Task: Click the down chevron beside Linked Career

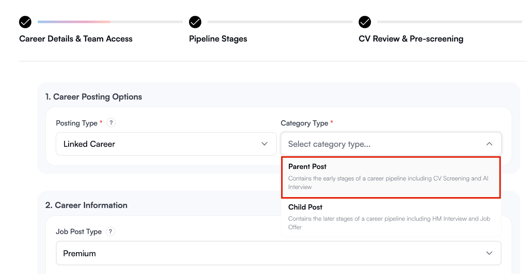Action: point(264,144)
